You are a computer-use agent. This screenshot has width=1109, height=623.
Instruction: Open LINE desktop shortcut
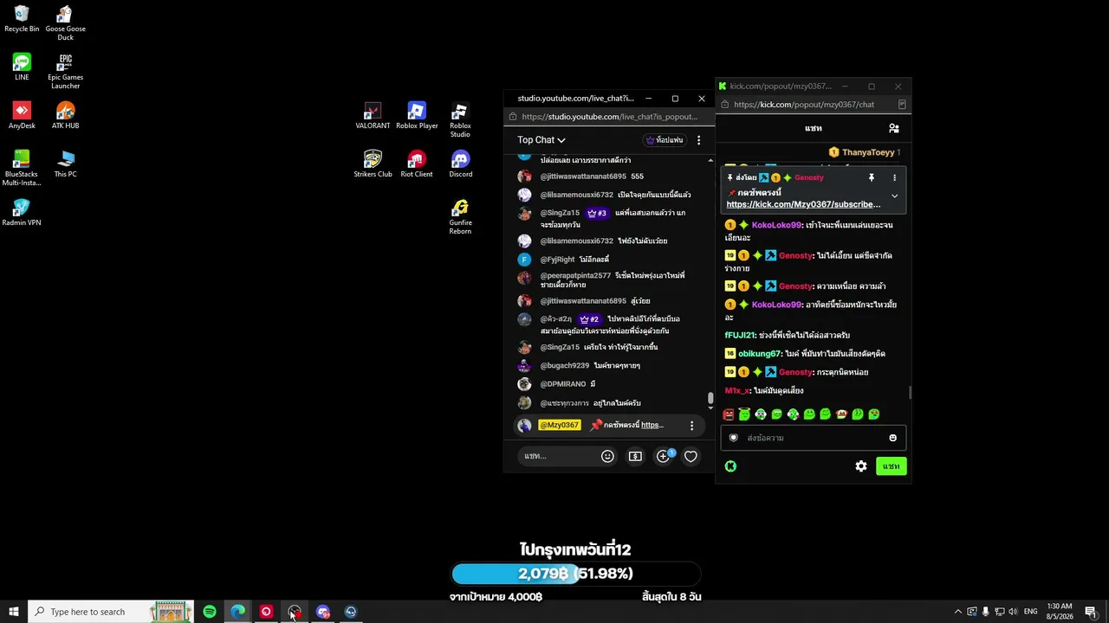click(x=22, y=67)
